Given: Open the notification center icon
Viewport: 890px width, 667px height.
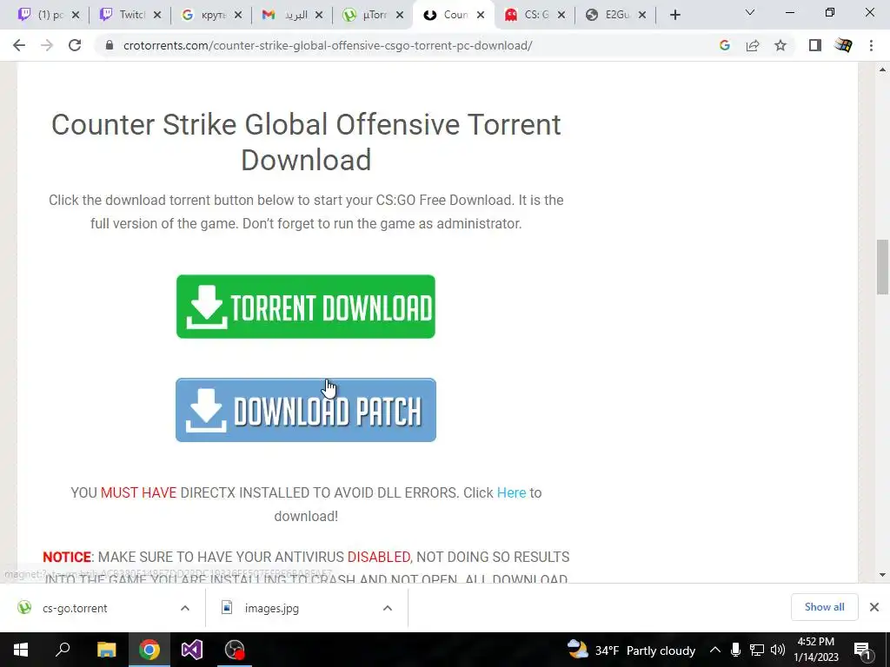Looking at the screenshot, I should (861, 650).
